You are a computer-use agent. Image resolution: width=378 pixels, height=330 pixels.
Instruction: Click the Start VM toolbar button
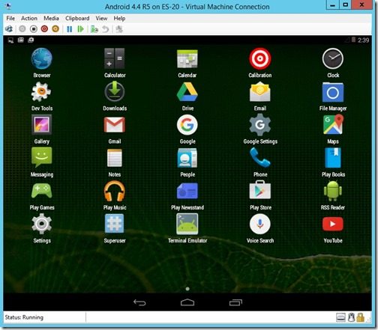pos(22,29)
